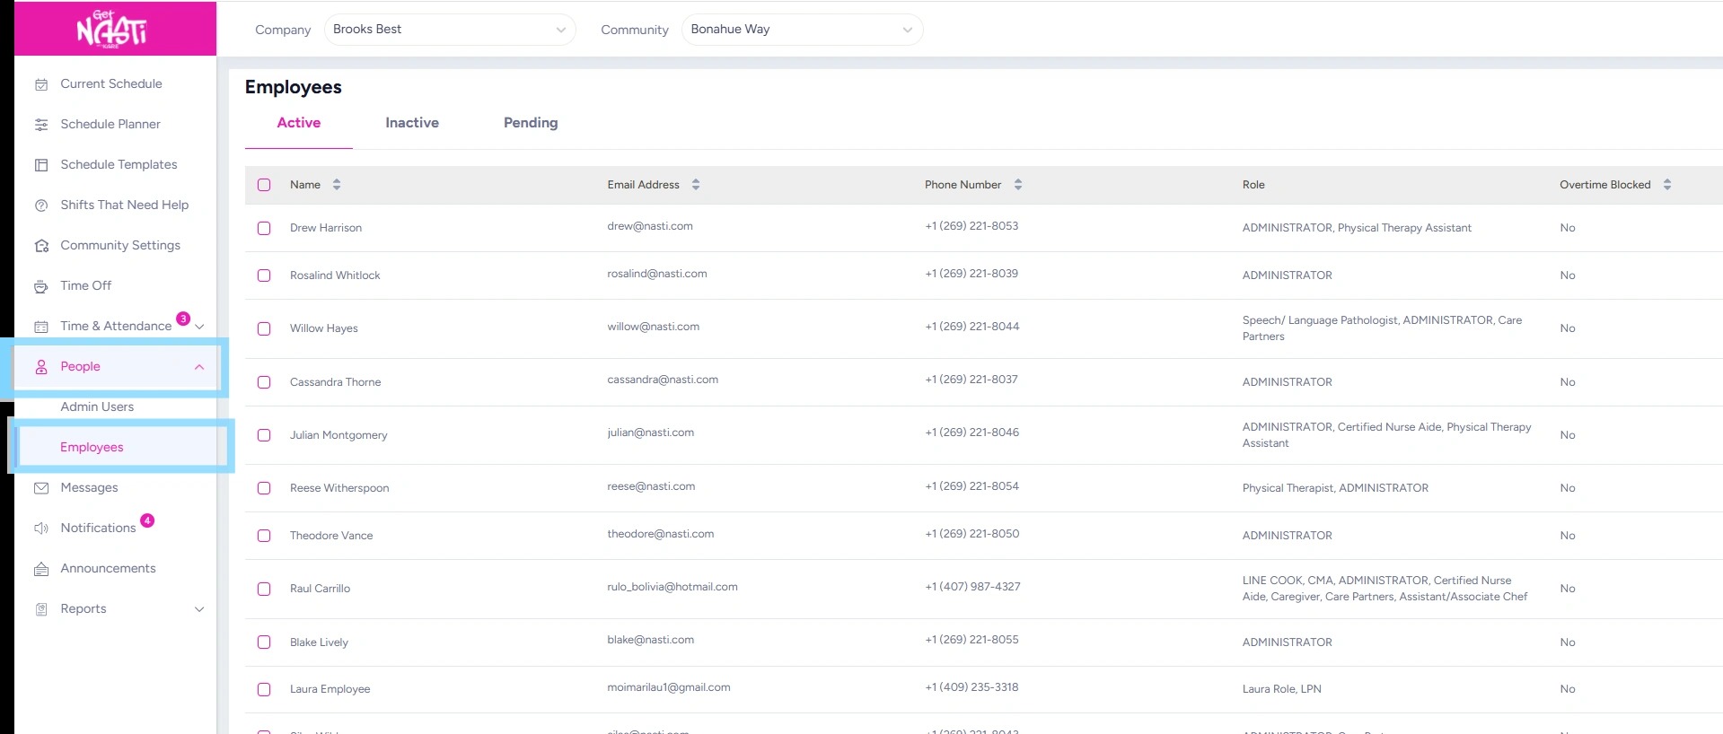
Task: Click the Schedule Templates icon
Action: click(x=41, y=165)
